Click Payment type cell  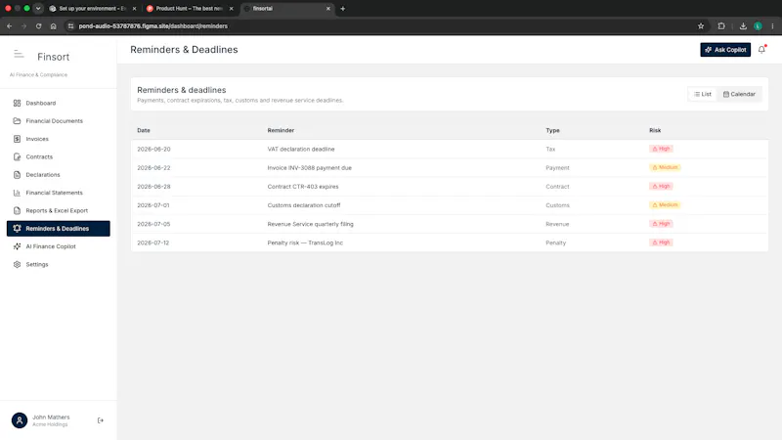click(x=557, y=168)
